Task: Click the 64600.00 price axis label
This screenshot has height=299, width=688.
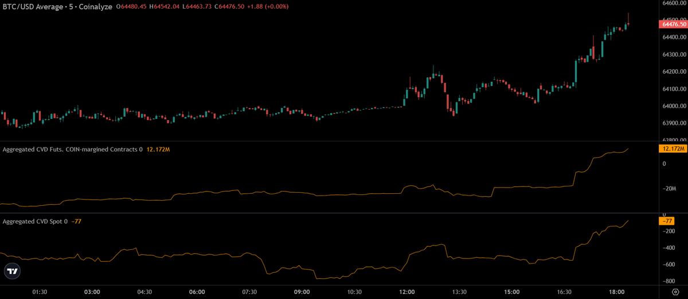Action: coord(675,3)
